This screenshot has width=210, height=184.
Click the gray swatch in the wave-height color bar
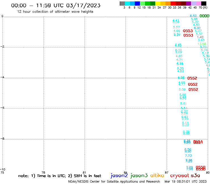(122, 3)
